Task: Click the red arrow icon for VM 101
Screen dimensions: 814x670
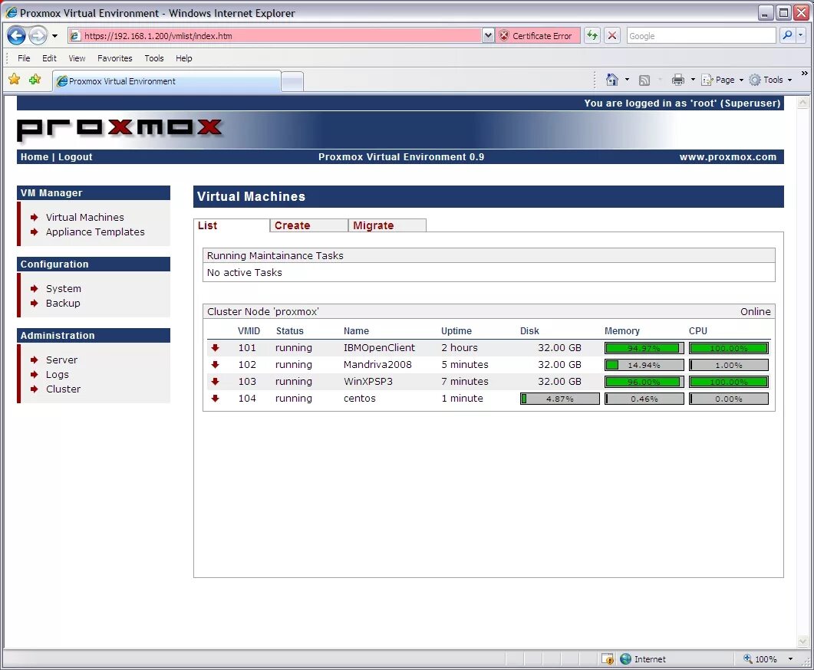Action: (215, 348)
